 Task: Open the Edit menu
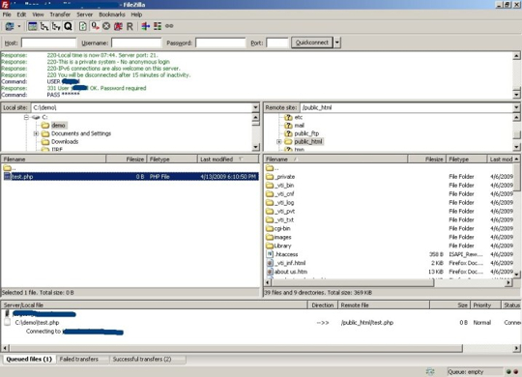point(21,14)
